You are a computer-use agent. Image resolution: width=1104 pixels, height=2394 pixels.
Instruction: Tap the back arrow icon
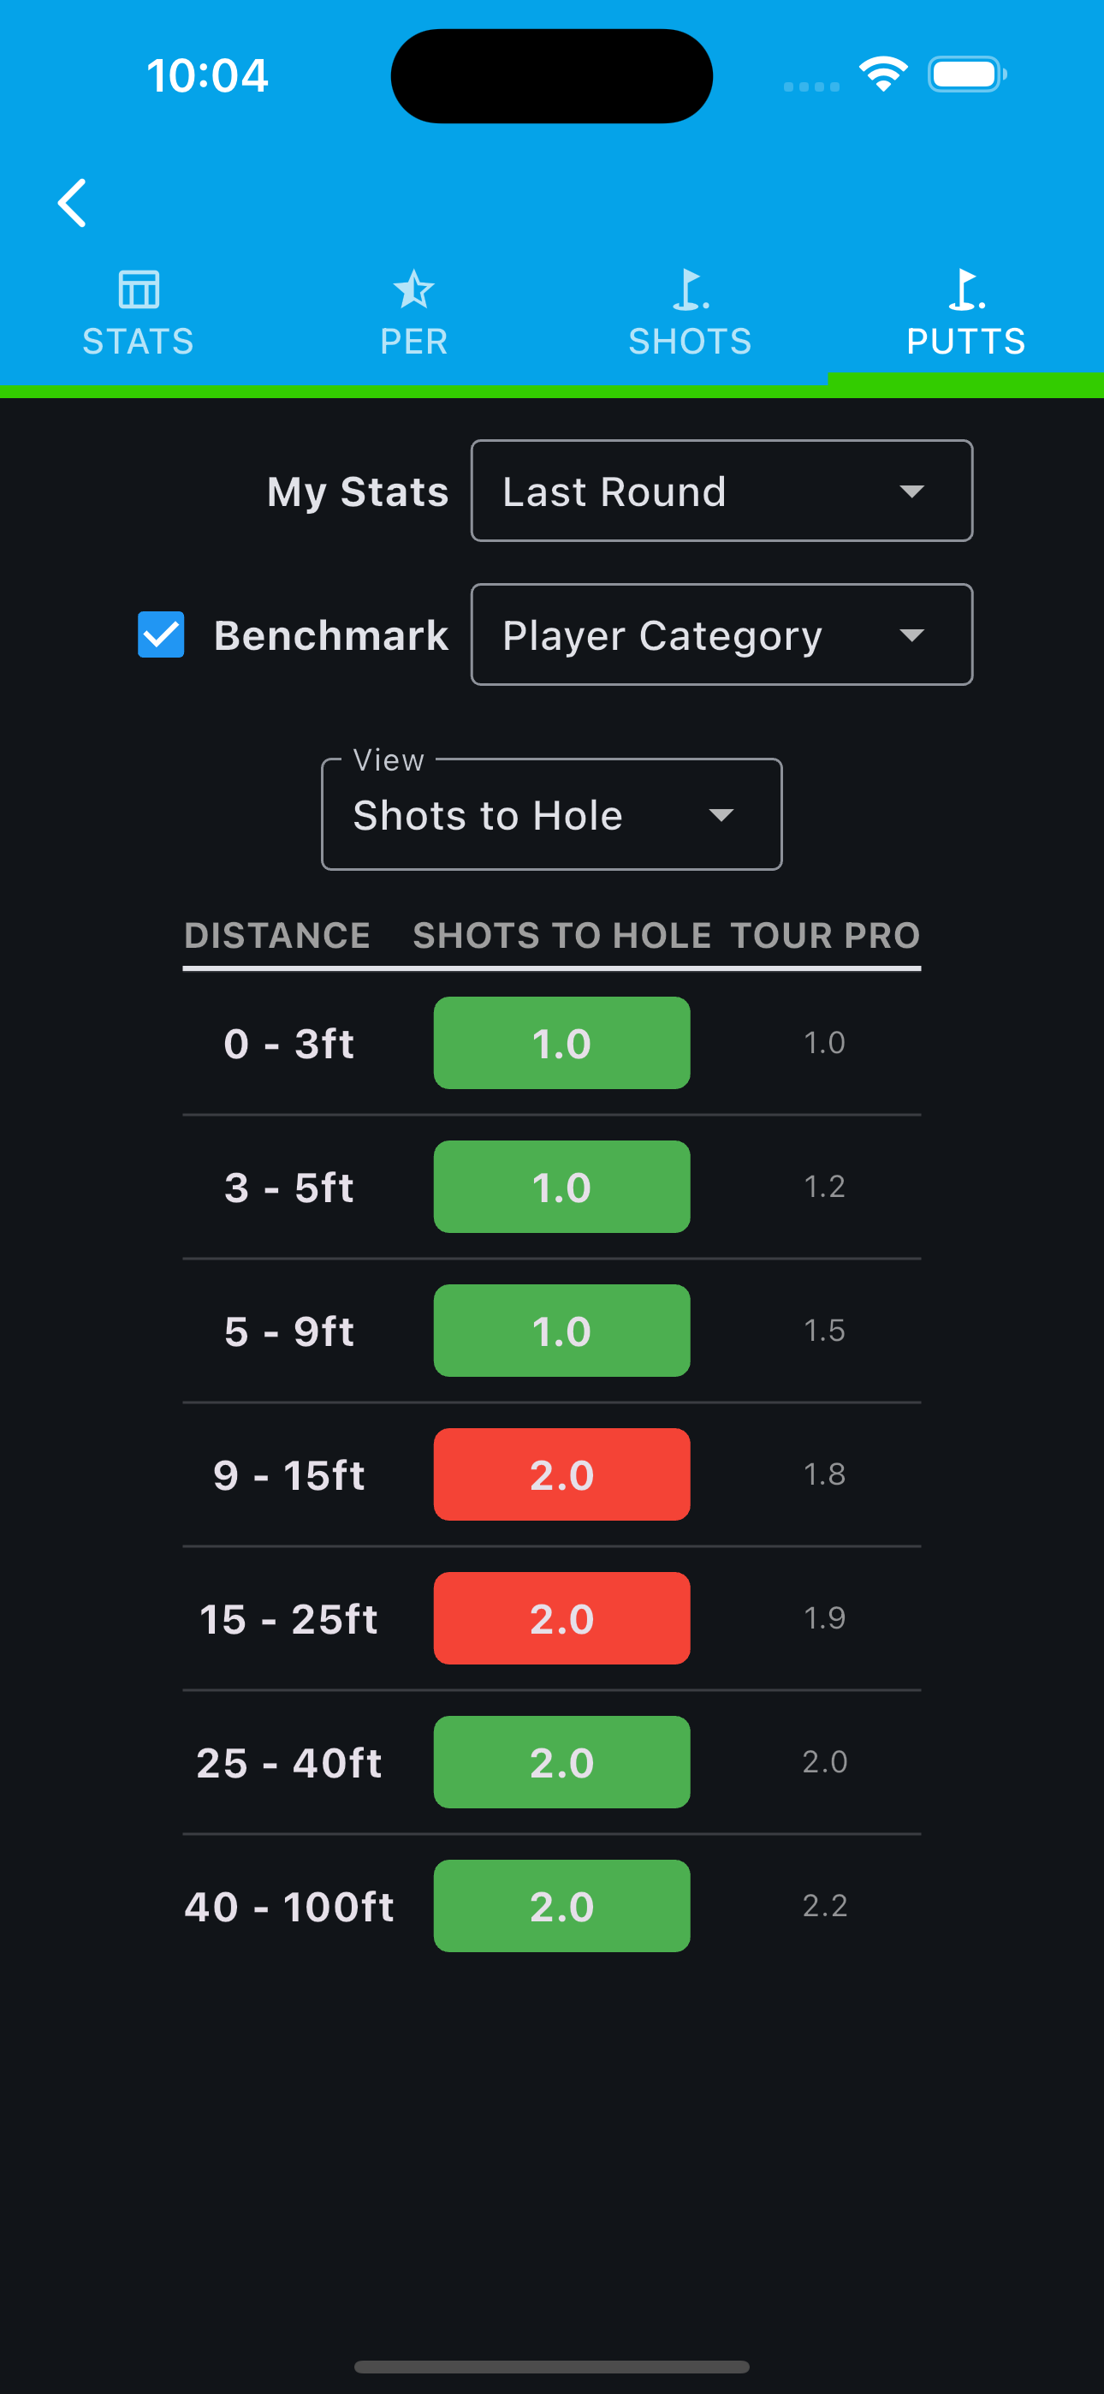point(72,203)
